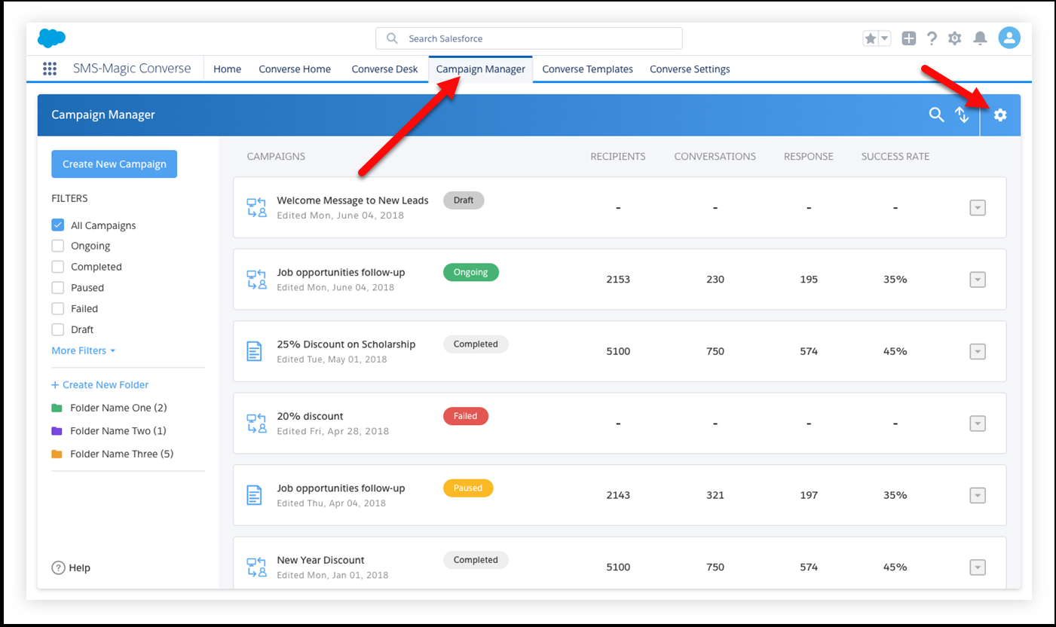This screenshot has width=1056, height=627.
Task: Click the yellow Paused status badge
Action: click(468, 488)
